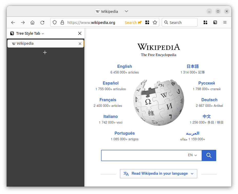Image resolution: width=238 pixels, height=194 pixels.
Task: Toggle the Tree Style Tab toolbar button
Action: tap(215, 23)
